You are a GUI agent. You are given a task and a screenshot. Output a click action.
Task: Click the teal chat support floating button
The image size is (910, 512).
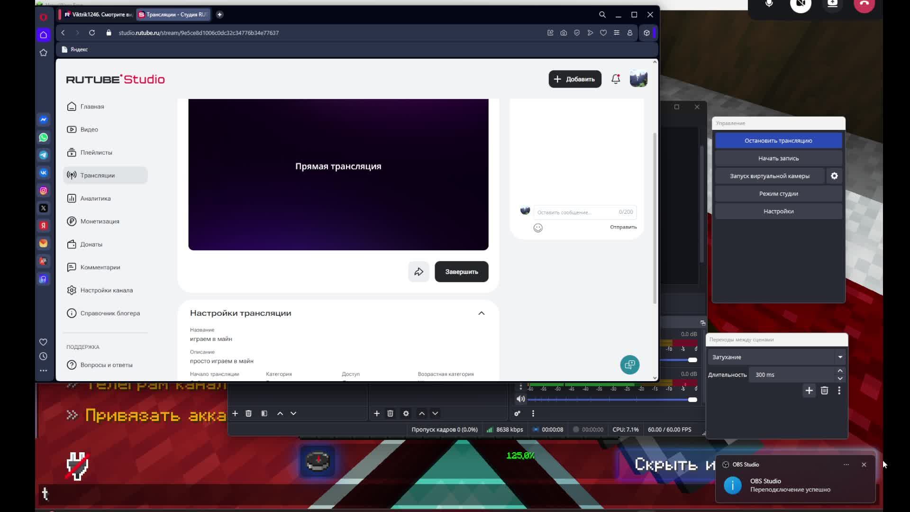tap(629, 365)
